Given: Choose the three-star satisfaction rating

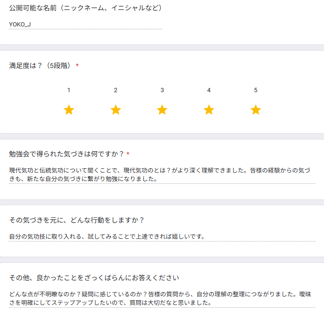Looking at the screenshot, I should coord(162,110).
